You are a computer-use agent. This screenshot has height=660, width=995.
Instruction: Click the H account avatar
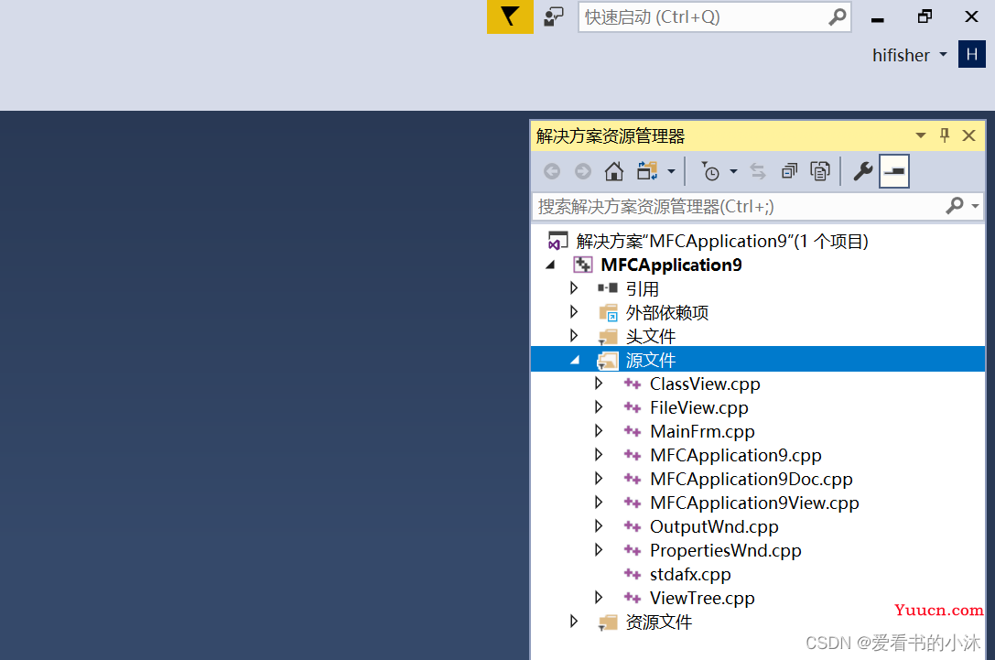point(971,55)
